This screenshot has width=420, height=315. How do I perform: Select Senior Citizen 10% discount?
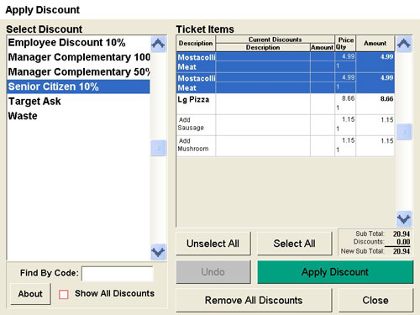[78, 87]
